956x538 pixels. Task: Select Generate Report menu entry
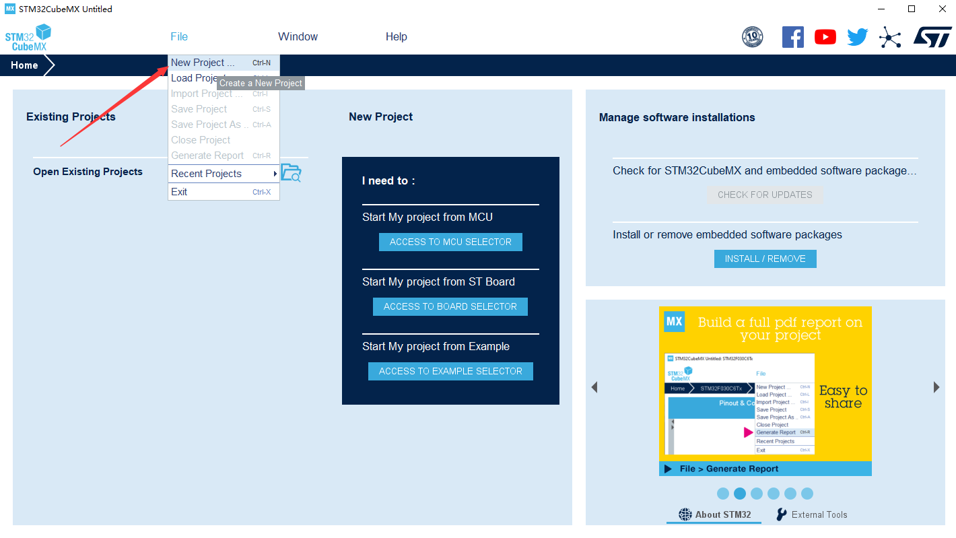pyautogui.click(x=224, y=156)
